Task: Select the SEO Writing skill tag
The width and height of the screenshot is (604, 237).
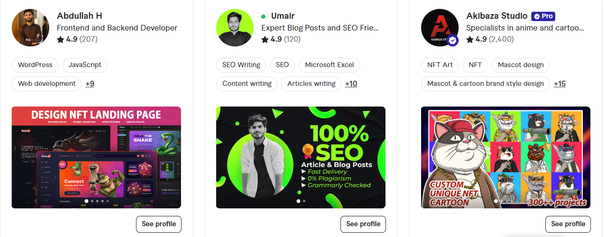Action: (241, 65)
